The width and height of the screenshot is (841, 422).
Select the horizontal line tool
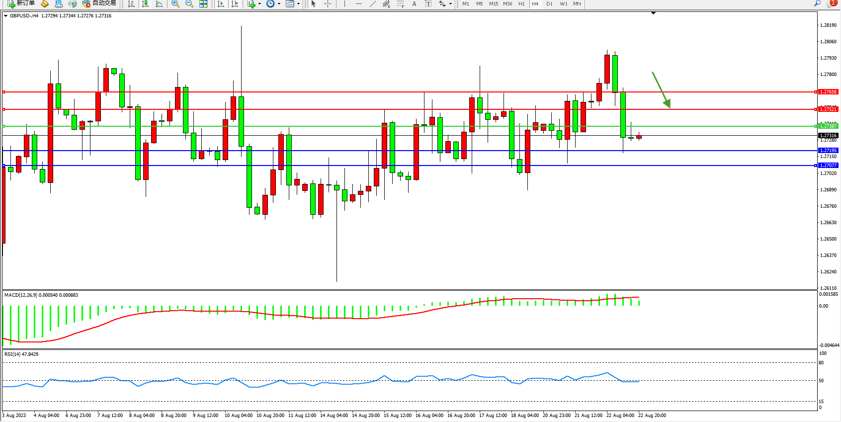(x=358, y=4)
